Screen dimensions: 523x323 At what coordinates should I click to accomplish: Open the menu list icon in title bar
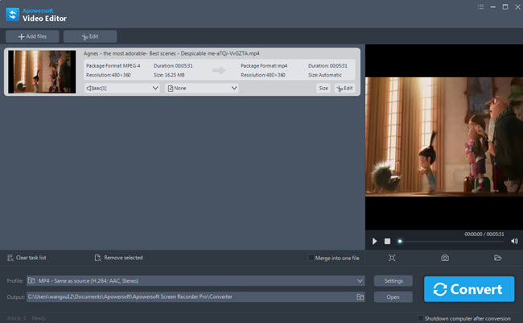(480, 7)
